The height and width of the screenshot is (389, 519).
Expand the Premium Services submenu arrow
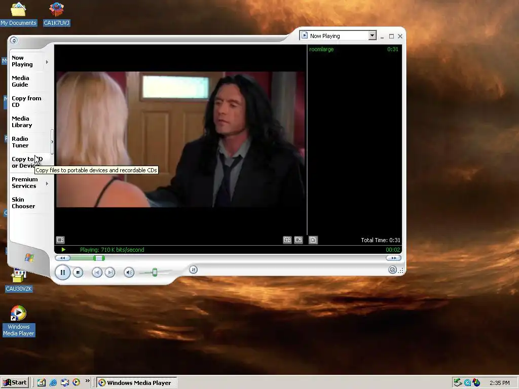pyautogui.click(x=47, y=183)
